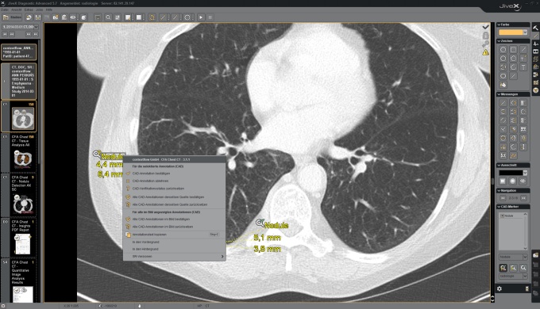Choose In den Hintergrund entry

click(x=174, y=250)
